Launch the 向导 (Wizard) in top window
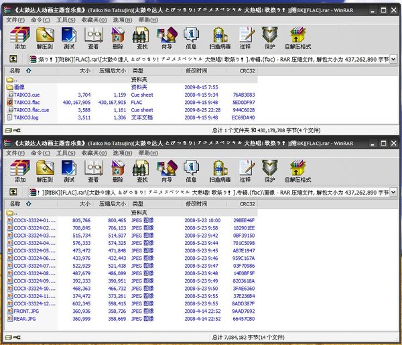402x345 pixels. 167,38
